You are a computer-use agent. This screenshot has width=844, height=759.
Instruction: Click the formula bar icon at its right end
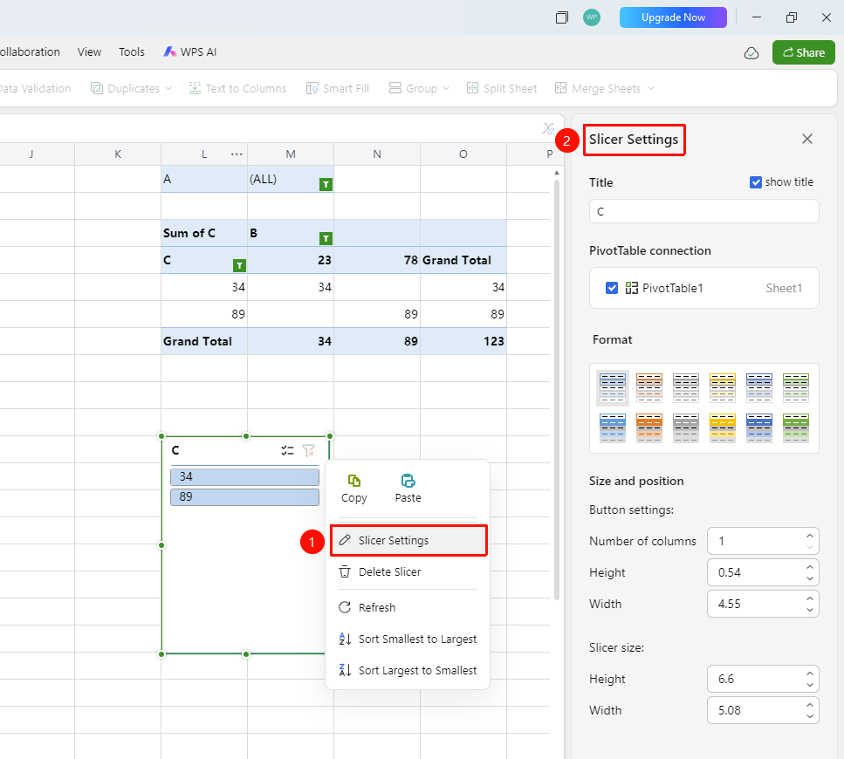tap(548, 128)
